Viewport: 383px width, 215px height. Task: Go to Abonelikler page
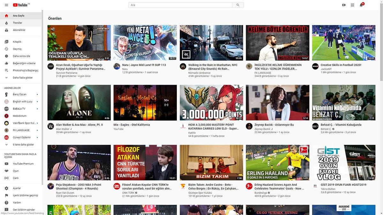pyautogui.click(x=19, y=30)
